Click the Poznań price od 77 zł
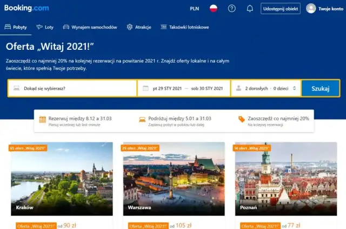This screenshot has height=229, width=346. pos(291,226)
